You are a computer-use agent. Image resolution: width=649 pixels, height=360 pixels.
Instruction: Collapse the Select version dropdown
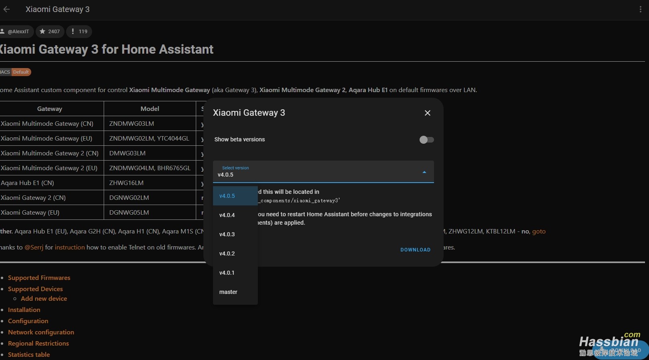[323, 172]
